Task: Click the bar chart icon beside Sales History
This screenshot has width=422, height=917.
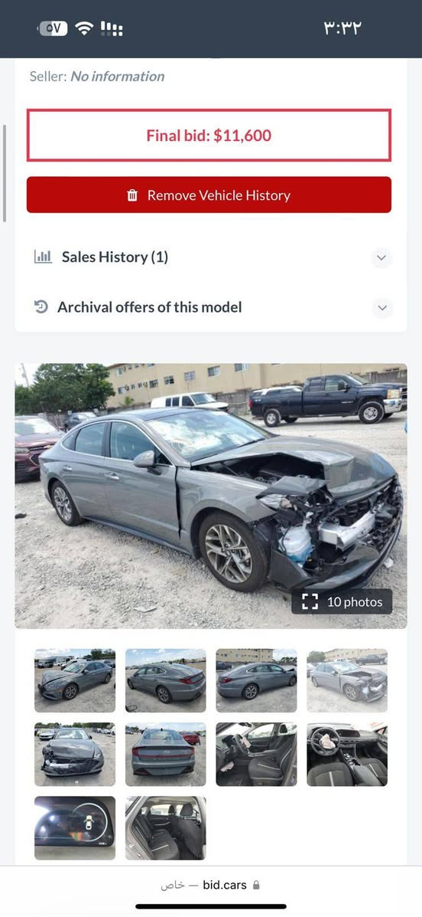Action: [x=43, y=257]
